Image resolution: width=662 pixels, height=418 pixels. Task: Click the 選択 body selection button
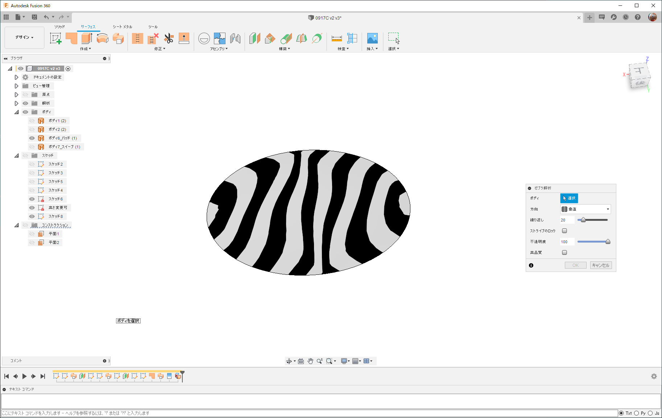tap(569, 198)
